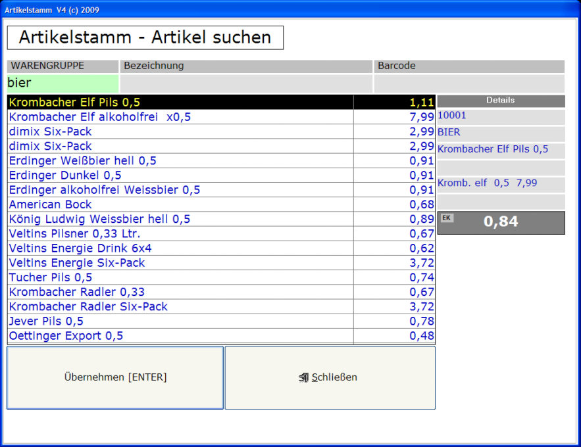Select 'Erdinger Dunkel 0,5' row

click(x=221, y=175)
